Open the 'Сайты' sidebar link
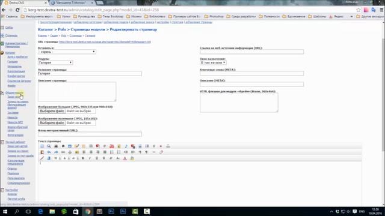Viewport: 385px width, 216px height. pos(9,28)
